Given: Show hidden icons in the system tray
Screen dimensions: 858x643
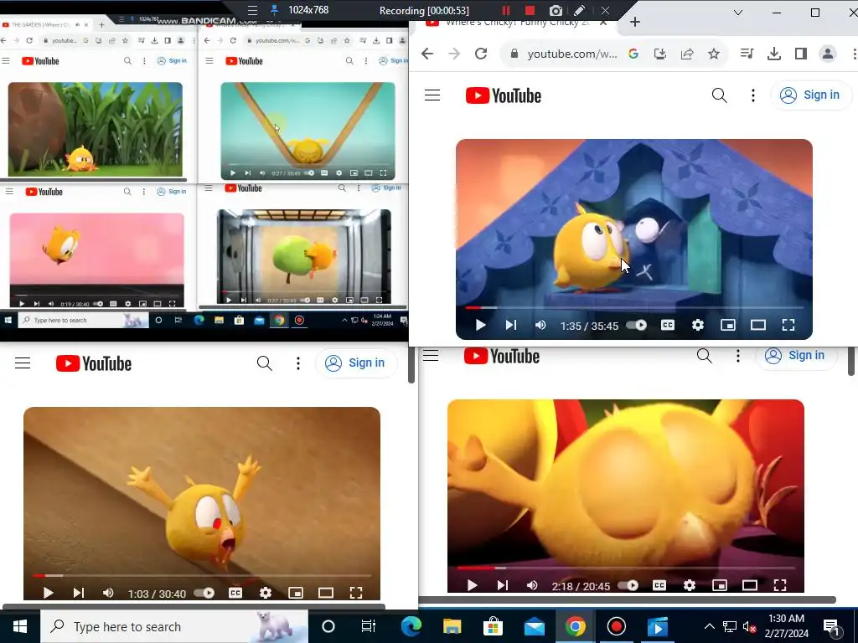Looking at the screenshot, I should click(709, 626).
